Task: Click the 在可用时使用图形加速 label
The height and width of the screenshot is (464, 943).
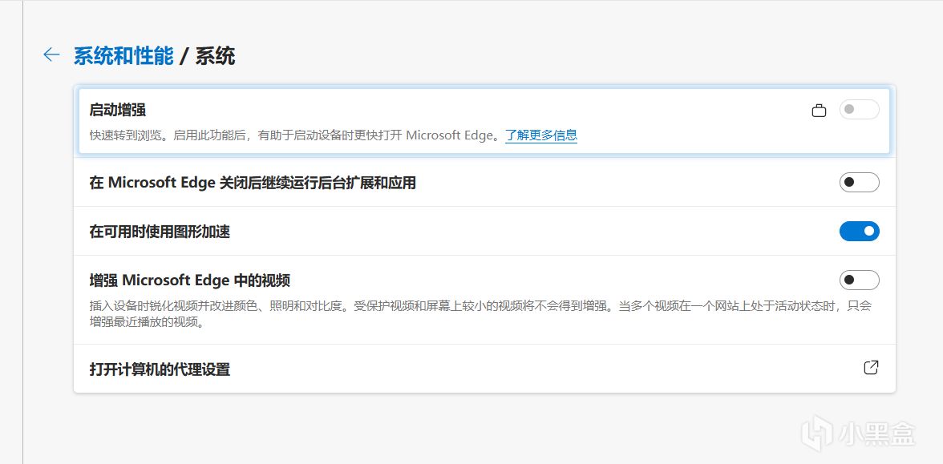Action: click(x=160, y=232)
